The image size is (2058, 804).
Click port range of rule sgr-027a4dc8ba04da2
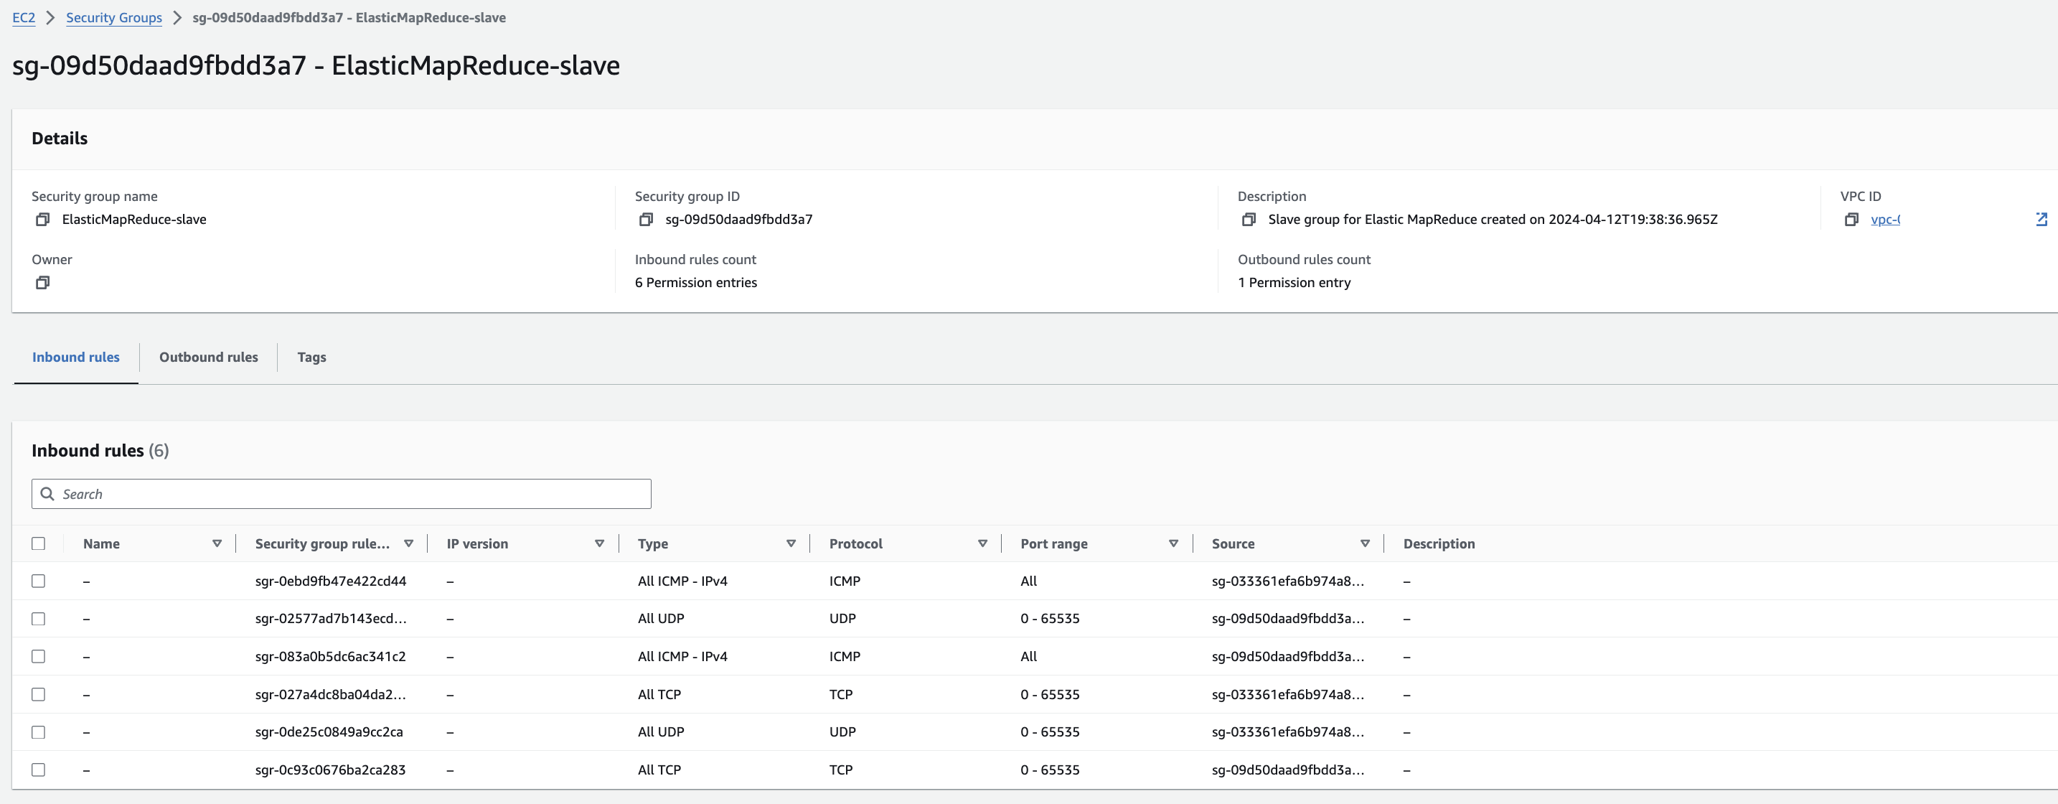(x=1050, y=694)
